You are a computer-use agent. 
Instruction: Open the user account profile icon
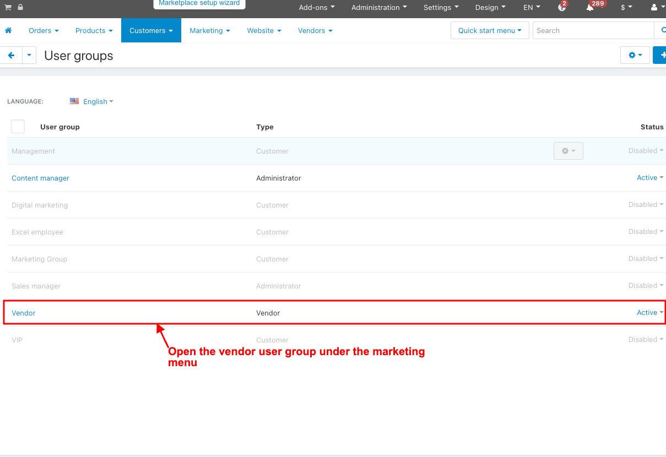pos(654,8)
